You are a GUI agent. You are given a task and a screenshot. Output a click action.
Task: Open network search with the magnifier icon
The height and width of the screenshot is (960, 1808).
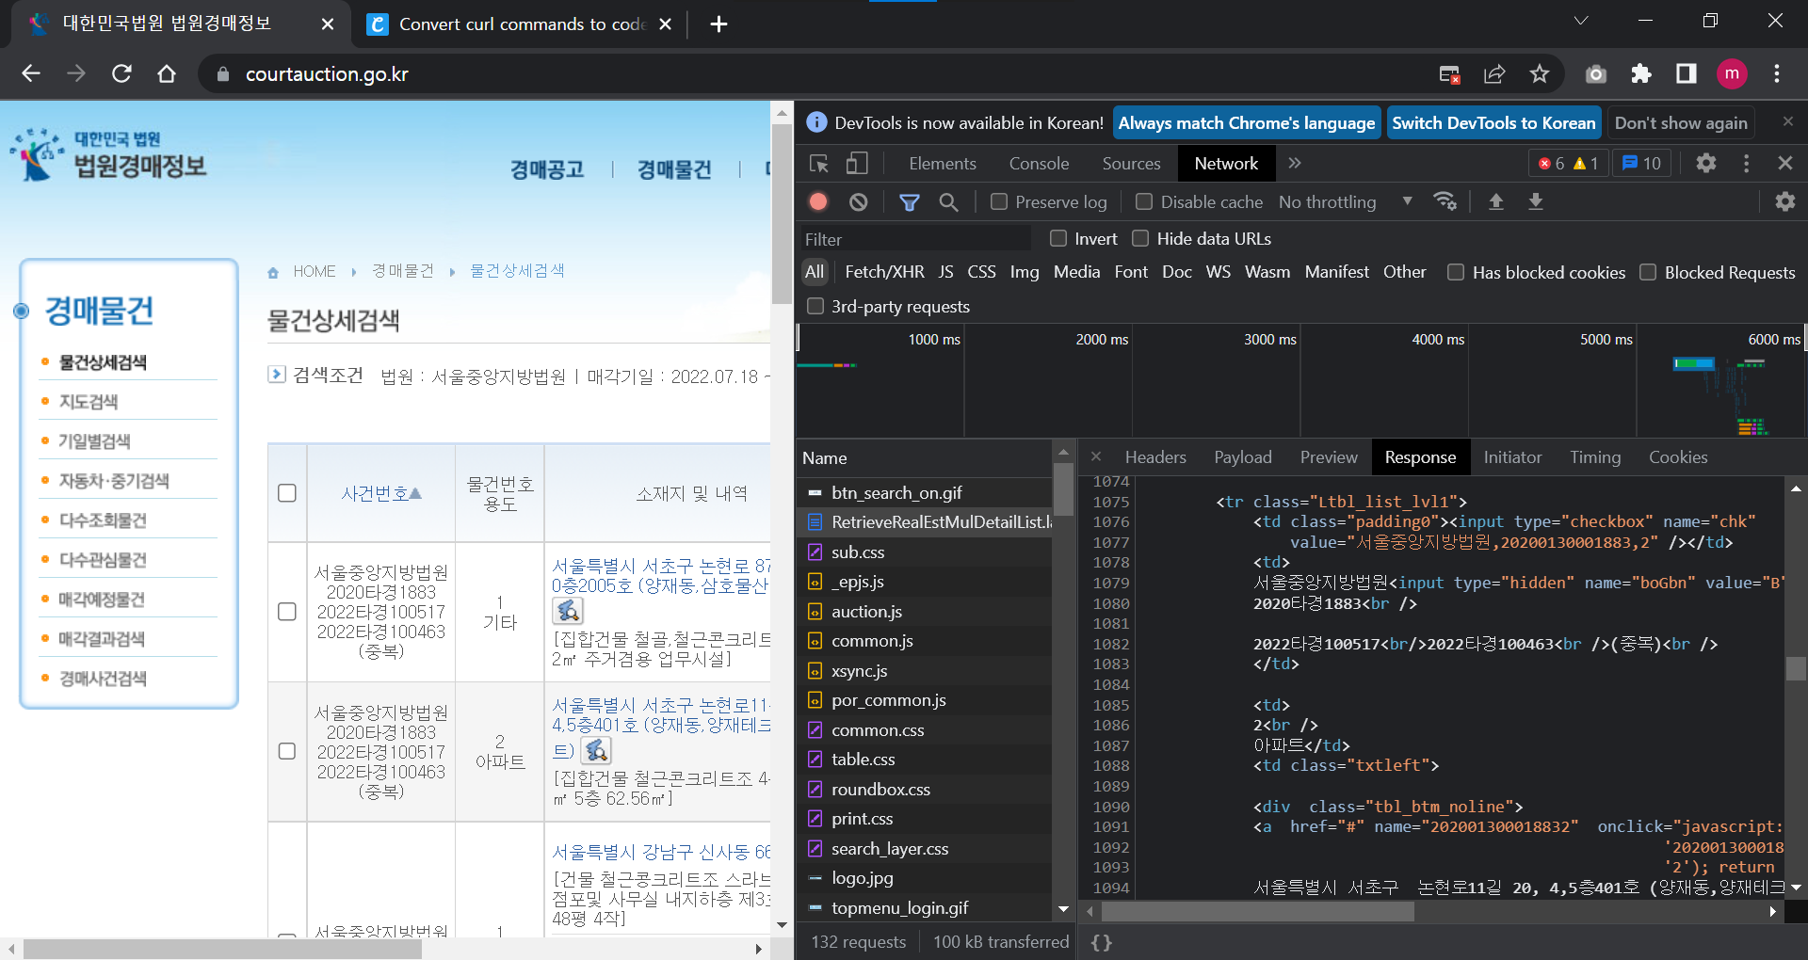tap(948, 201)
